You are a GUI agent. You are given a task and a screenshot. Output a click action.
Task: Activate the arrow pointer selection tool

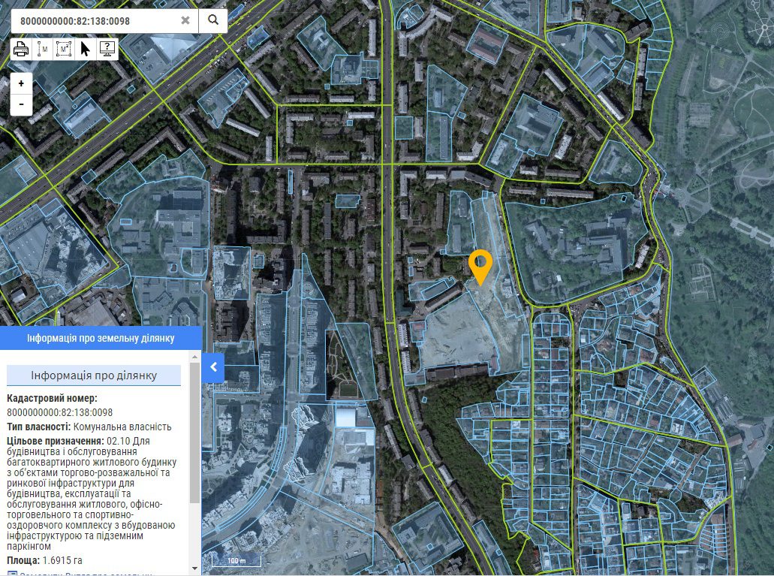[x=86, y=50]
